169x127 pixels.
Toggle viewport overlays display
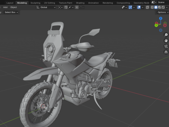[x=139, y=7]
